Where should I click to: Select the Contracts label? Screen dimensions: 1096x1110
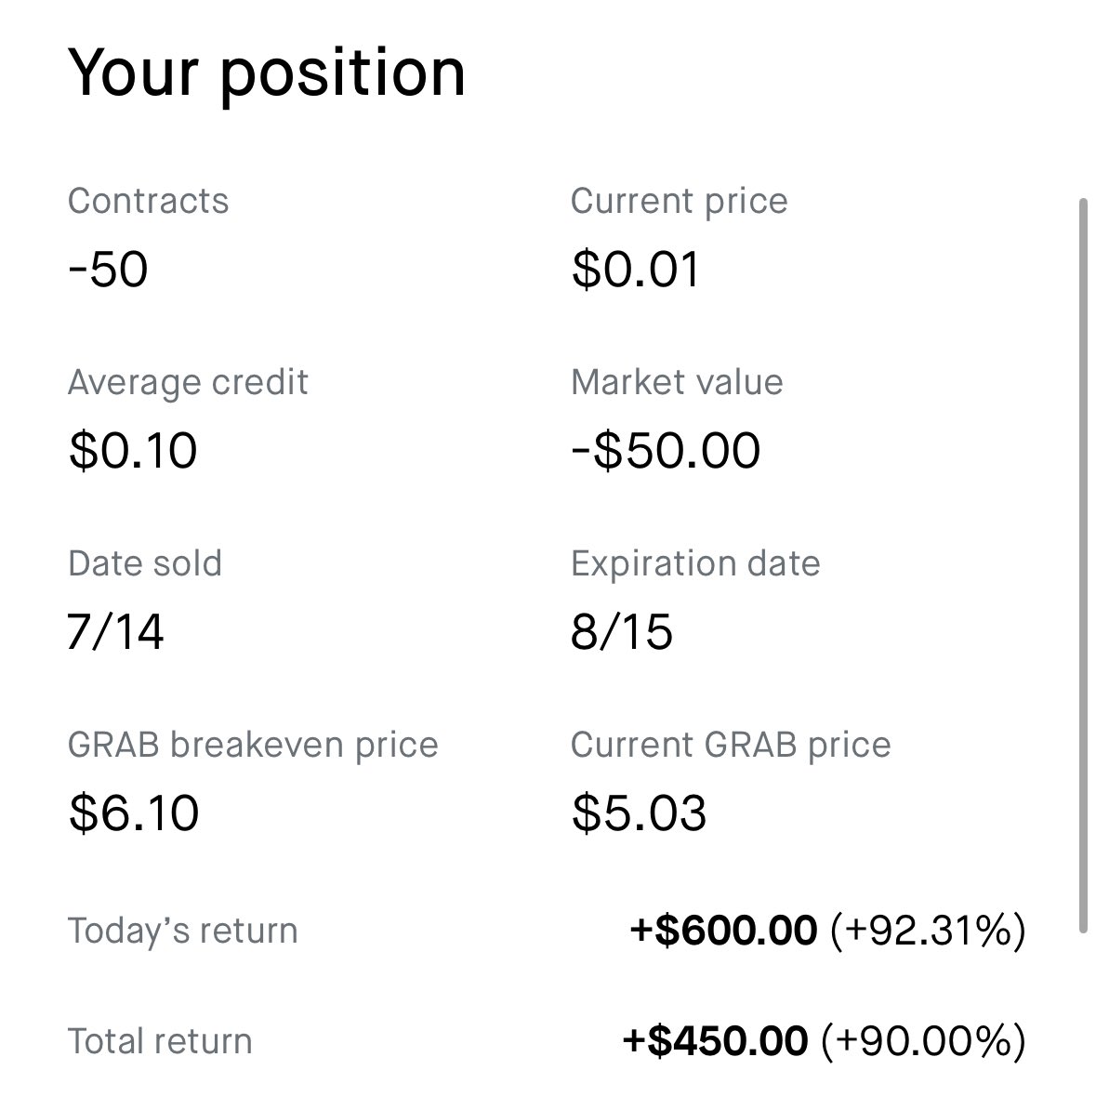(148, 201)
